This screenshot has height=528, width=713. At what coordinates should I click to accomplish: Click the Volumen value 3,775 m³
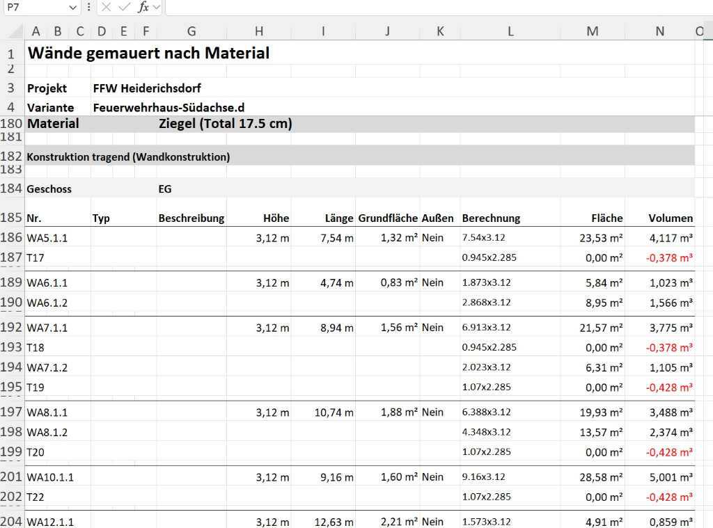[x=671, y=328]
